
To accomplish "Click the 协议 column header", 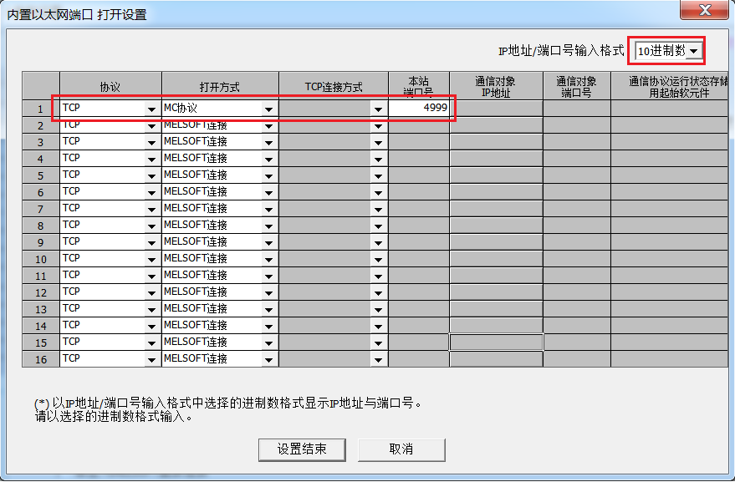I will coord(110,87).
